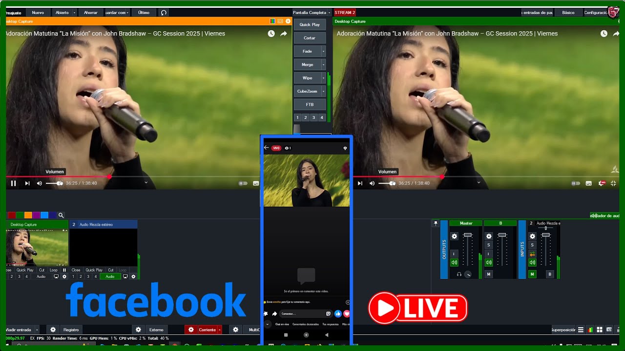Click Watch Later clock on preview video
This screenshot has width=625, height=351.
click(271, 34)
